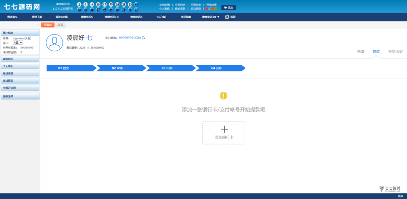The width and height of the screenshot is (407, 199).
Task: Refresh the central wallet balance
Action: coord(143,38)
